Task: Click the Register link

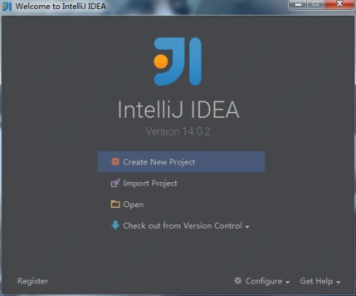Action: pos(32,281)
